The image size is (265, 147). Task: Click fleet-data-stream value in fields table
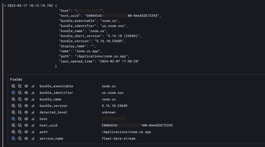(118, 138)
